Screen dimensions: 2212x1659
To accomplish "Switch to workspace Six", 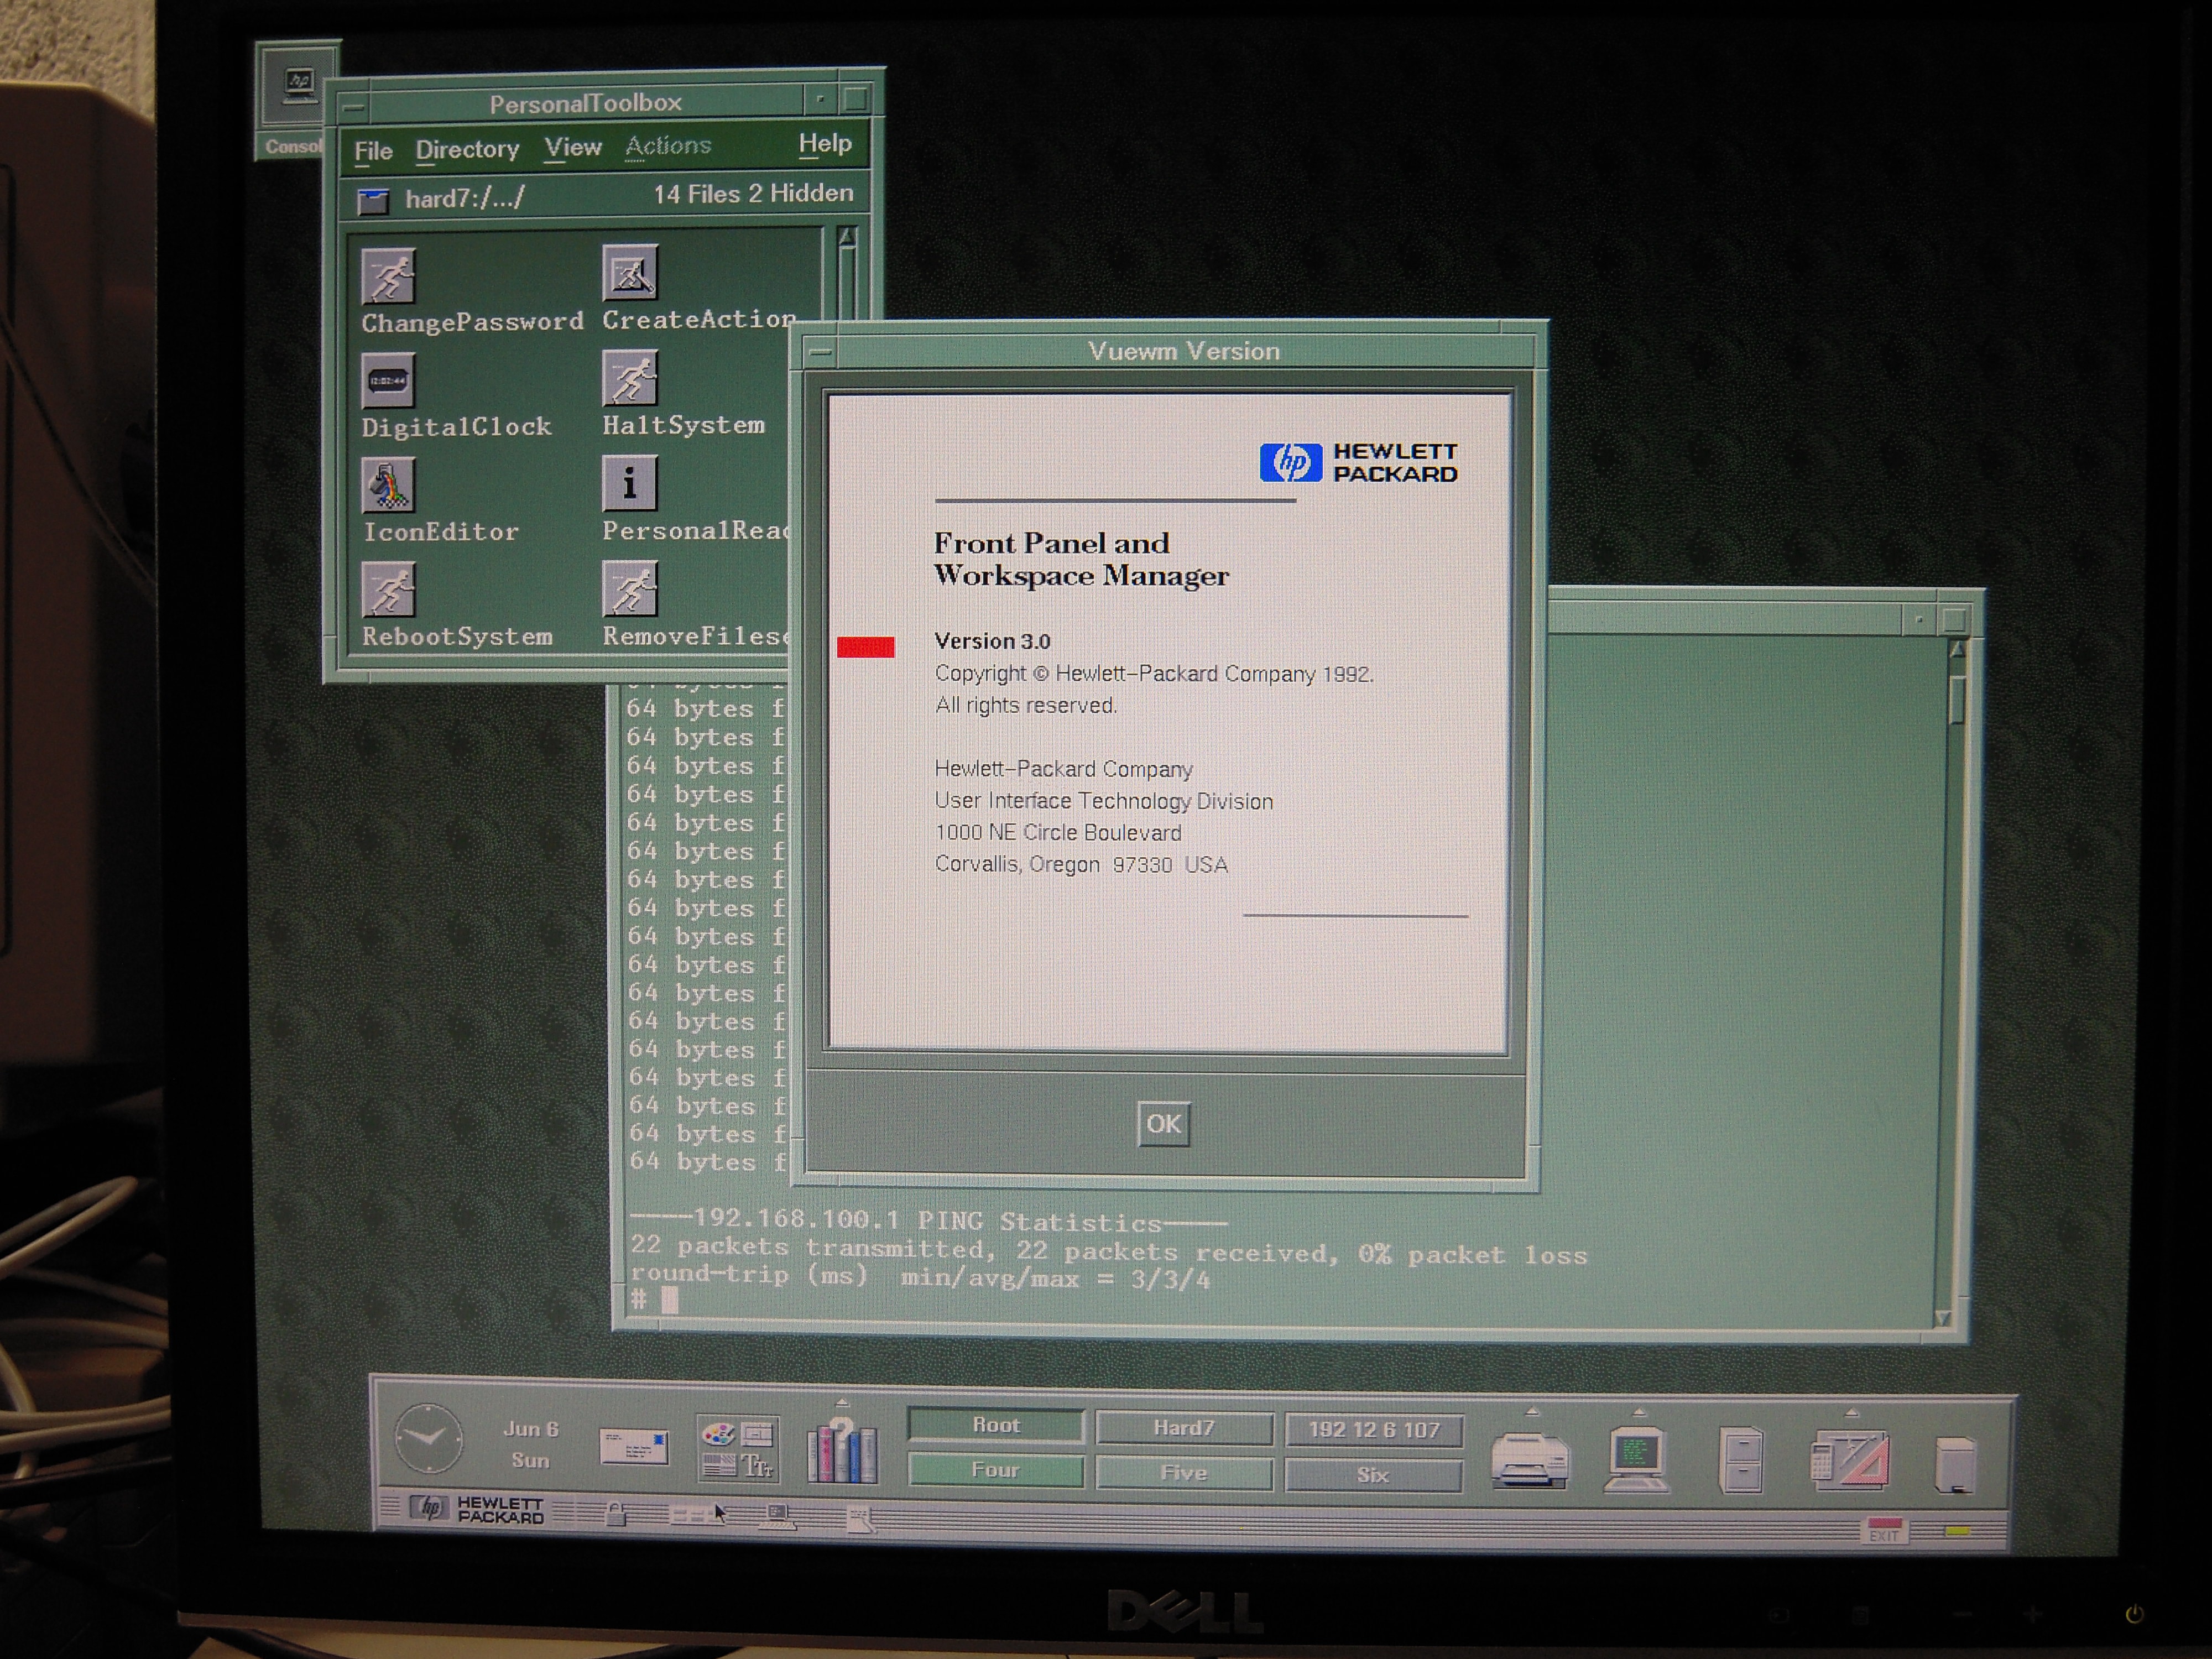I will click(x=1373, y=1474).
